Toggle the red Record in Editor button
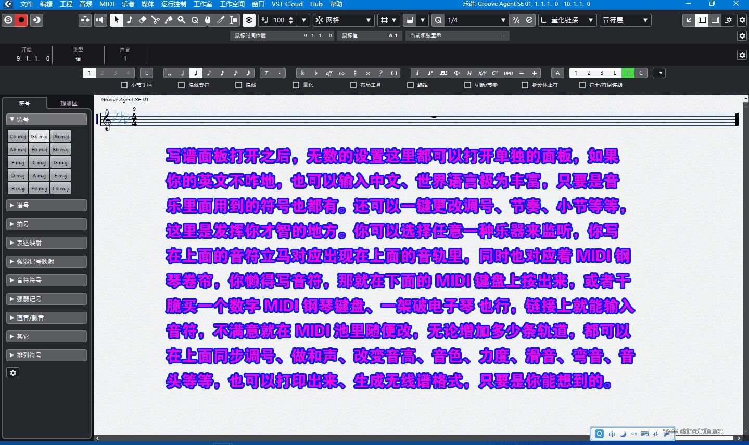The image size is (749, 445). coord(22,20)
